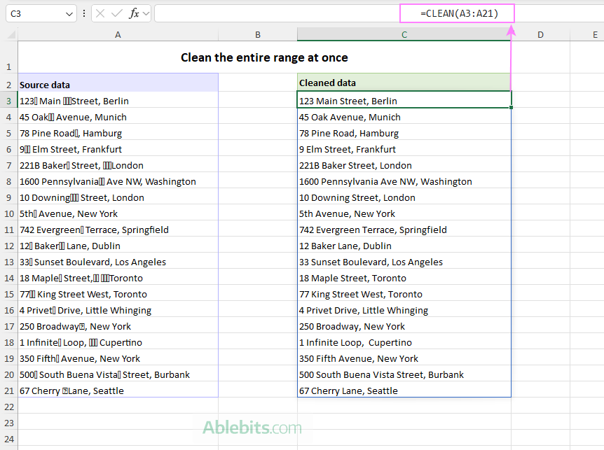Select cleaned cell '742 Evergreen Terrace, Springfield'
Screen dimensions: 604x450
click(x=404, y=230)
